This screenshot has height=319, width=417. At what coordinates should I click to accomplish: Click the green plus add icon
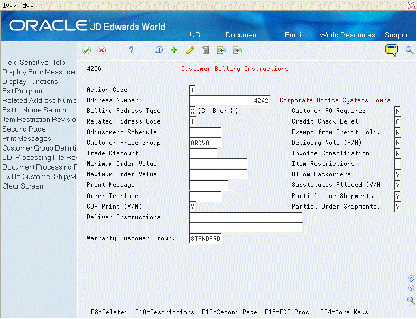pyautogui.click(x=174, y=50)
